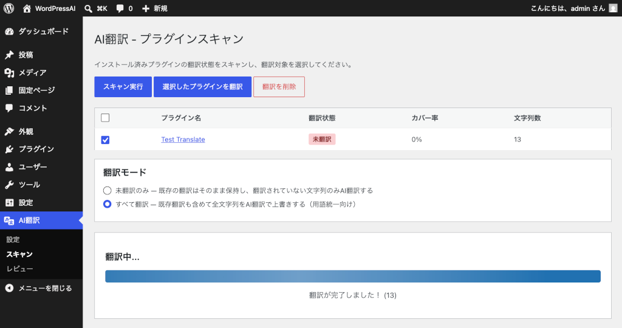The image size is (622, 328).
Task: Uncheck the Test Translate row checkbox
Action: pyautogui.click(x=105, y=140)
